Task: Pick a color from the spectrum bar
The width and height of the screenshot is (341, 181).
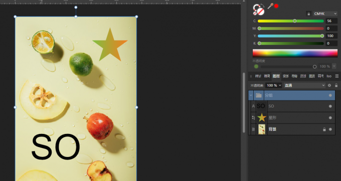Action: coord(295,53)
